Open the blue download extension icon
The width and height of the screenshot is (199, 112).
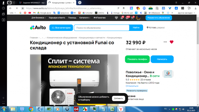(176, 8)
